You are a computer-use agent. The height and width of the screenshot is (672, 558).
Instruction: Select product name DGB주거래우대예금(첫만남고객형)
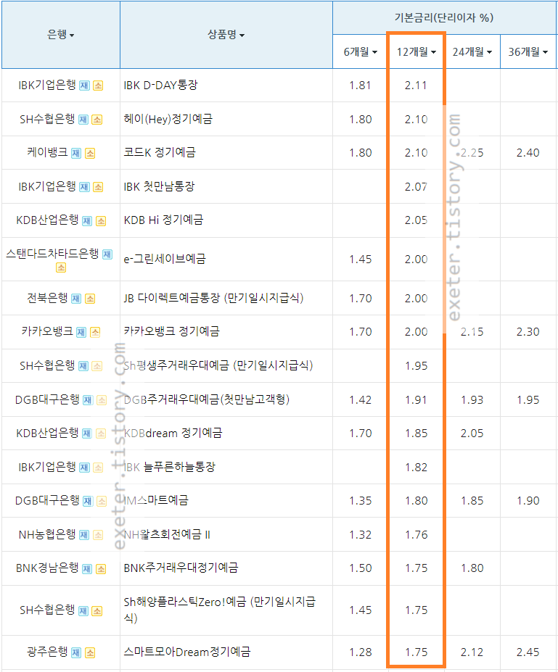click(207, 399)
